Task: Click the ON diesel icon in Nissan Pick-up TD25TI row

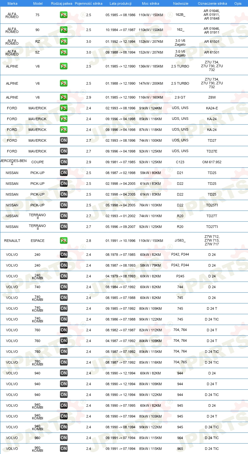Action: pos(63,205)
